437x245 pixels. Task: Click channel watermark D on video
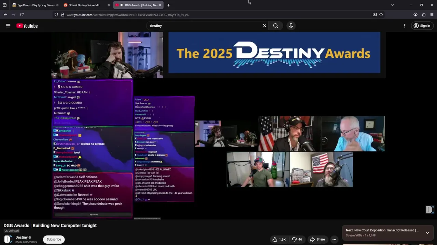point(430,209)
